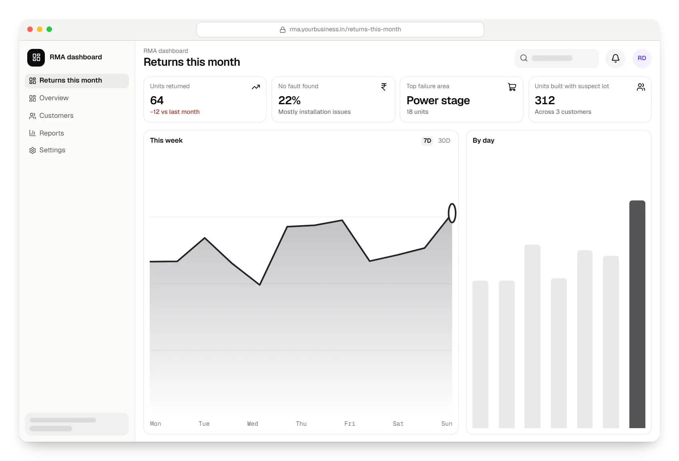
Task: Open the RD user avatar
Action: click(x=642, y=59)
